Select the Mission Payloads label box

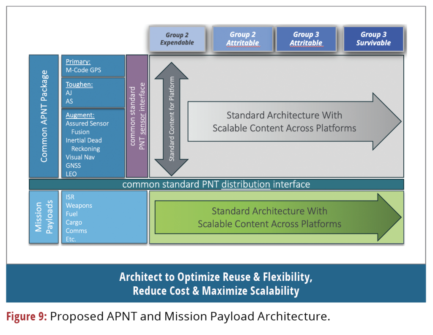44,217
